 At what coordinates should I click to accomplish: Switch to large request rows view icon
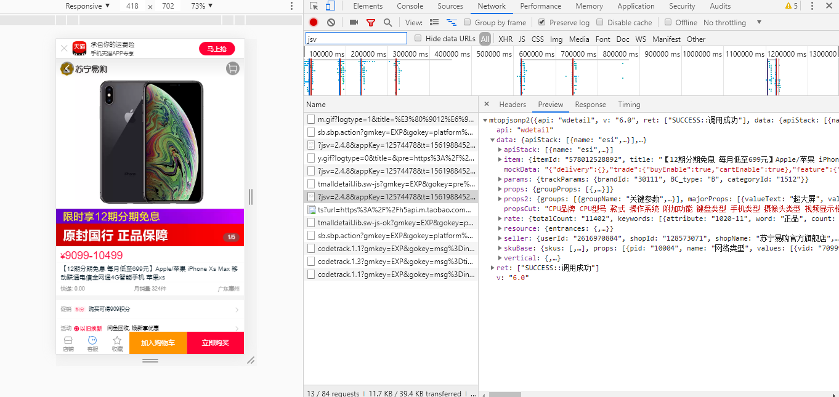pyautogui.click(x=434, y=22)
